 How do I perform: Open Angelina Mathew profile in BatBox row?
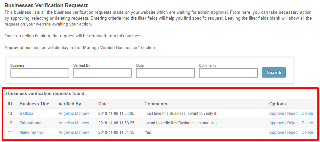tap(74, 114)
